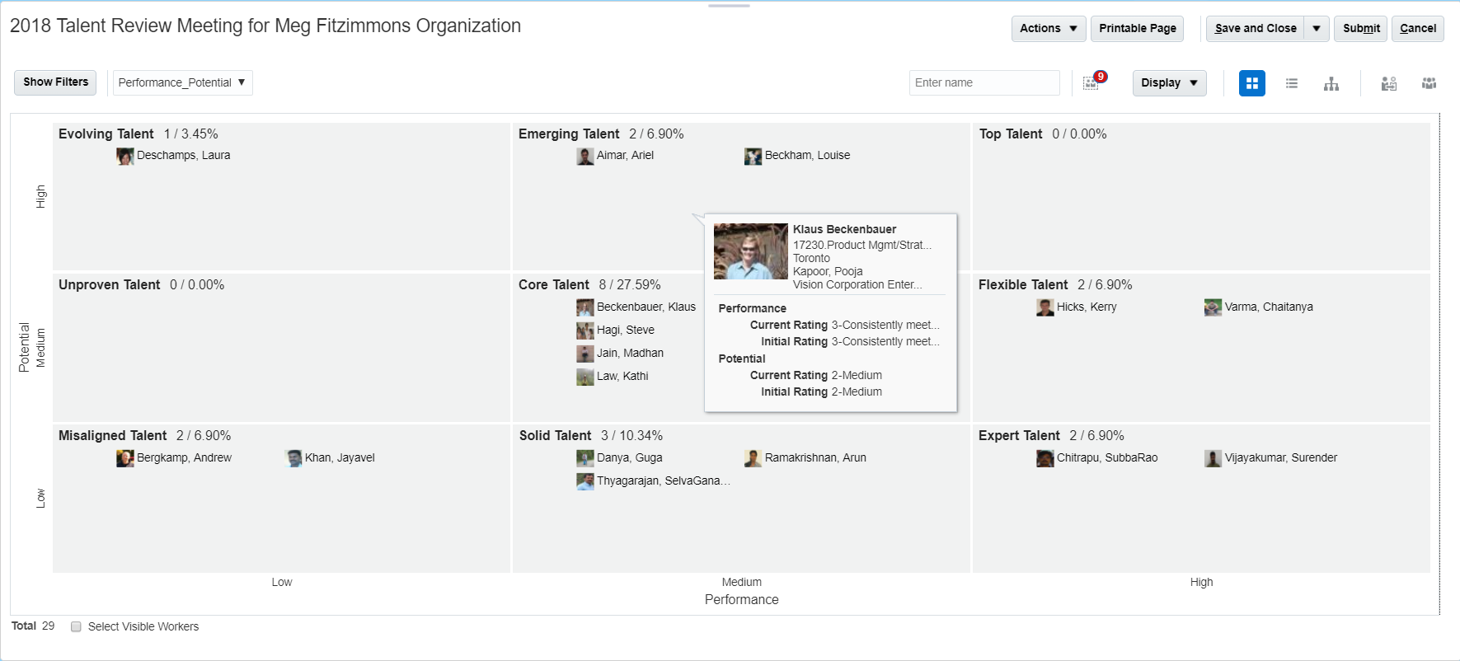Click the people group icon in toolbar
The height and width of the screenshot is (661, 1460).
pos(1429,83)
